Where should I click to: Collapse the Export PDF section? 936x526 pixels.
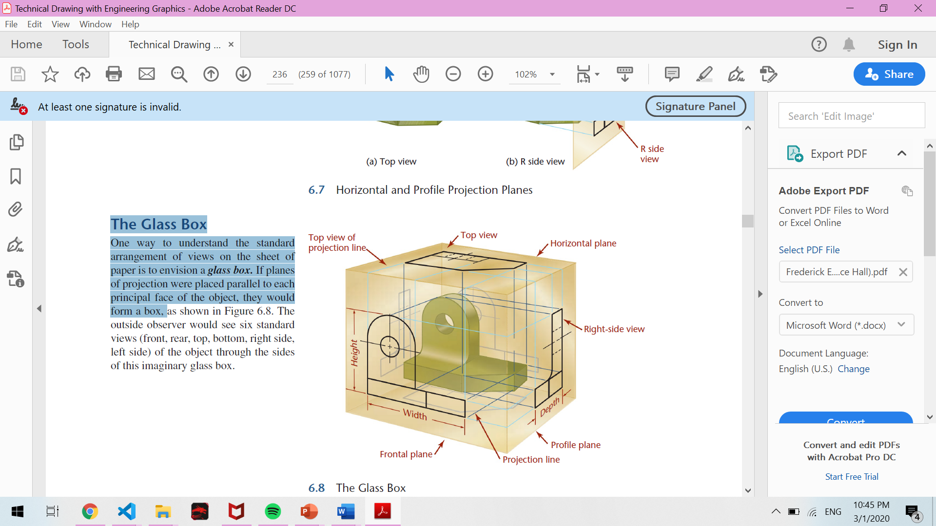coord(901,153)
